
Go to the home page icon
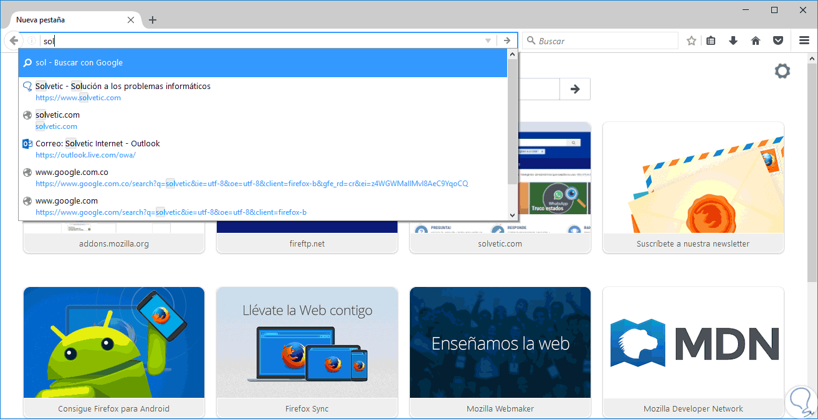point(756,40)
